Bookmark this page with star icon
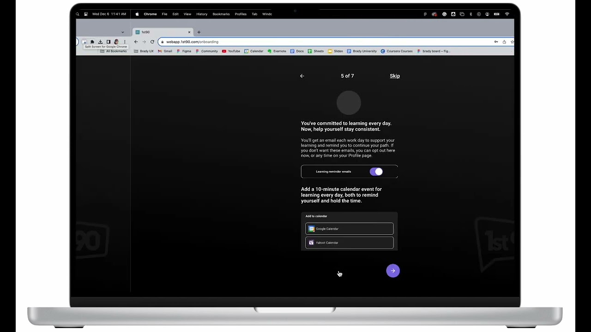 click(512, 42)
